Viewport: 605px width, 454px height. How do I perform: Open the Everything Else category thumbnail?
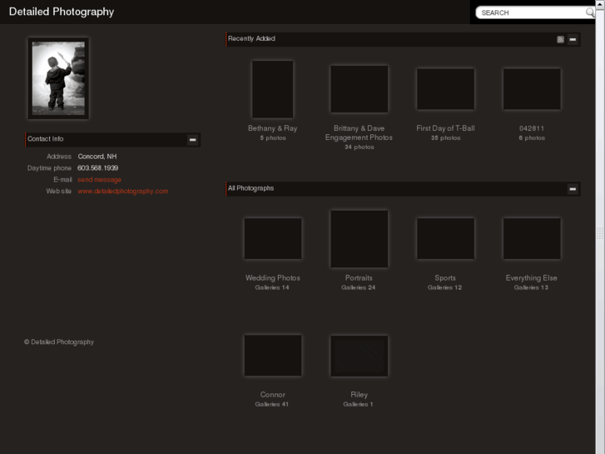(x=532, y=239)
